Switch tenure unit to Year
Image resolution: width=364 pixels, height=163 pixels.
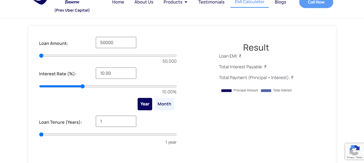coord(145,104)
